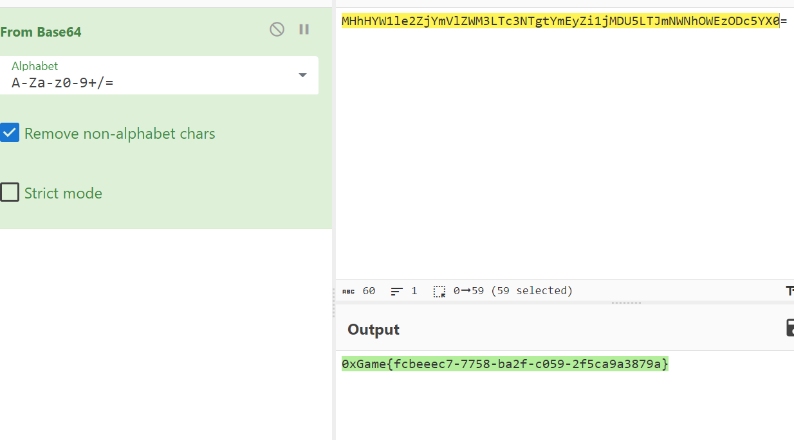
Task: Open the Alphabet dropdown arrow
Action: click(302, 75)
